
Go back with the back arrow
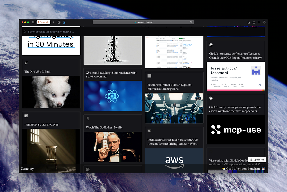pos(53,22)
